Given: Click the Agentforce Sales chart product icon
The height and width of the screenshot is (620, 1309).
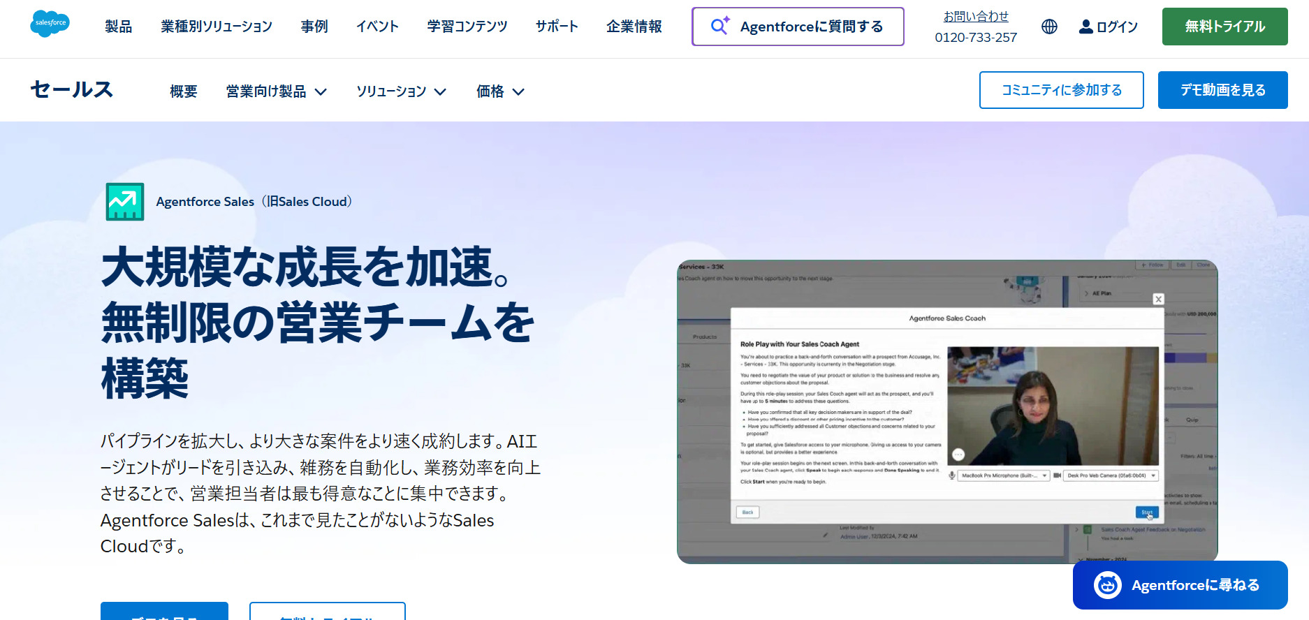Looking at the screenshot, I should (x=125, y=202).
